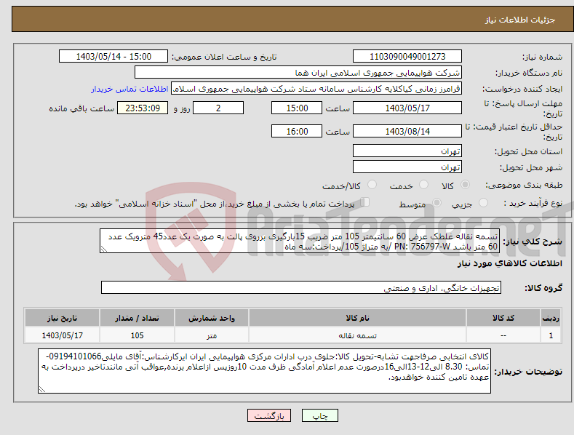The image size is (574, 435).
Task: Click the response deadline date 1403/05/17 field
Action: (407, 108)
